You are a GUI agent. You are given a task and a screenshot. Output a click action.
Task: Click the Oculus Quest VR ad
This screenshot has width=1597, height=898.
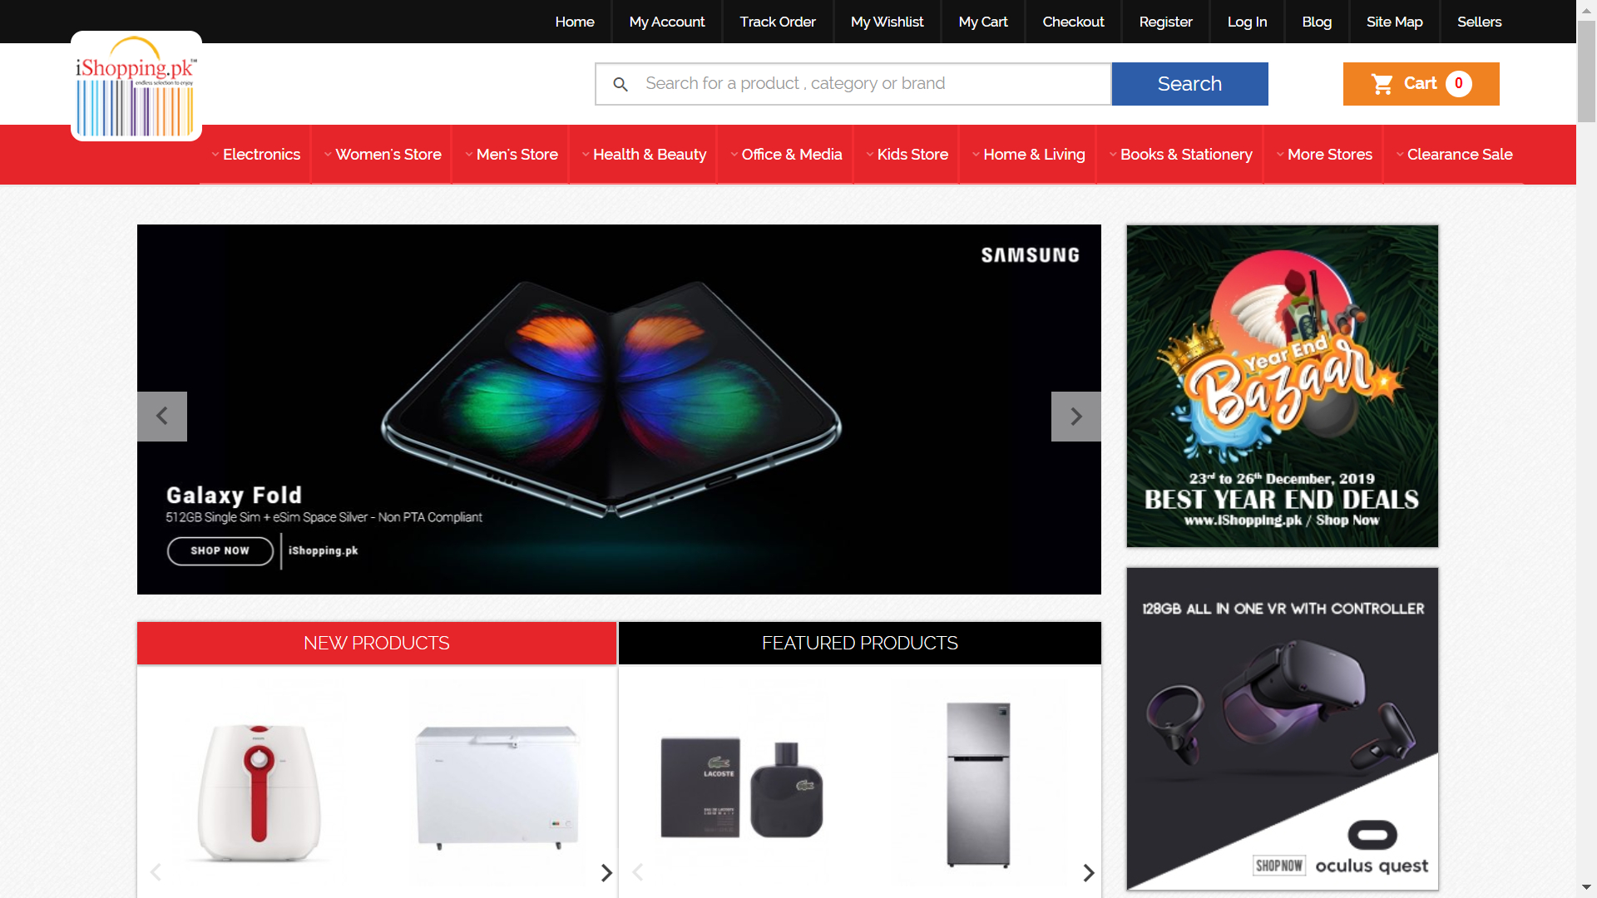point(1283,729)
